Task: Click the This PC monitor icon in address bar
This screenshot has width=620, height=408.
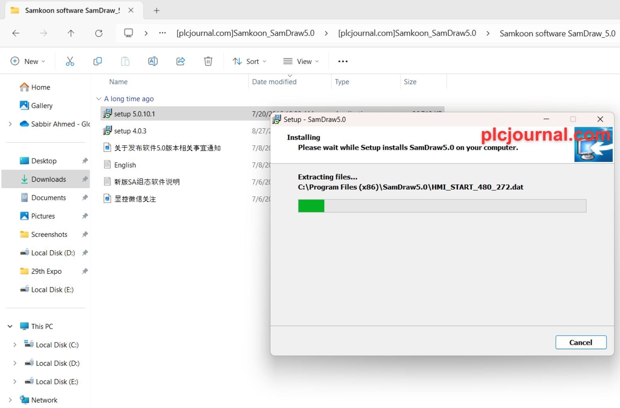Action: (129, 33)
